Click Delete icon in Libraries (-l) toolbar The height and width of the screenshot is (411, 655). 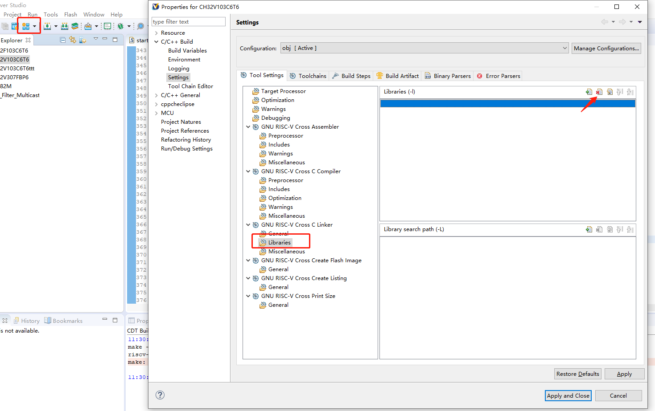[599, 92]
